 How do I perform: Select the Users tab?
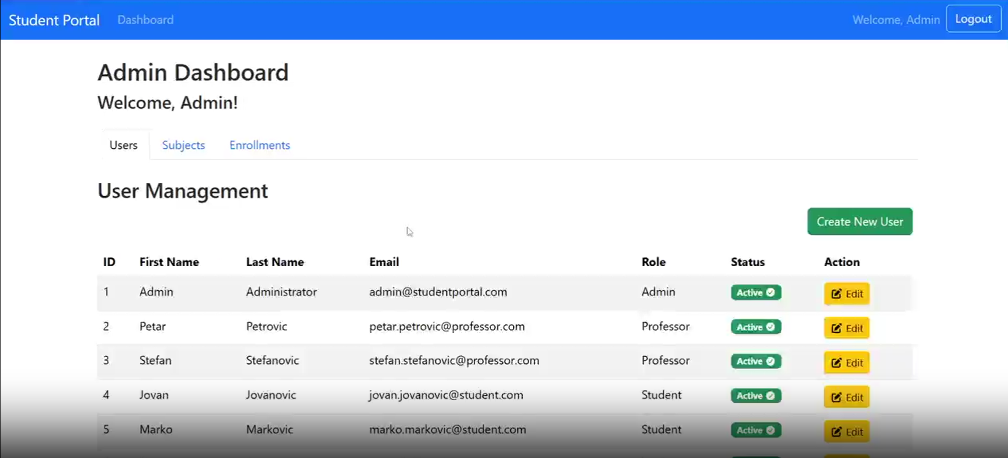123,145
